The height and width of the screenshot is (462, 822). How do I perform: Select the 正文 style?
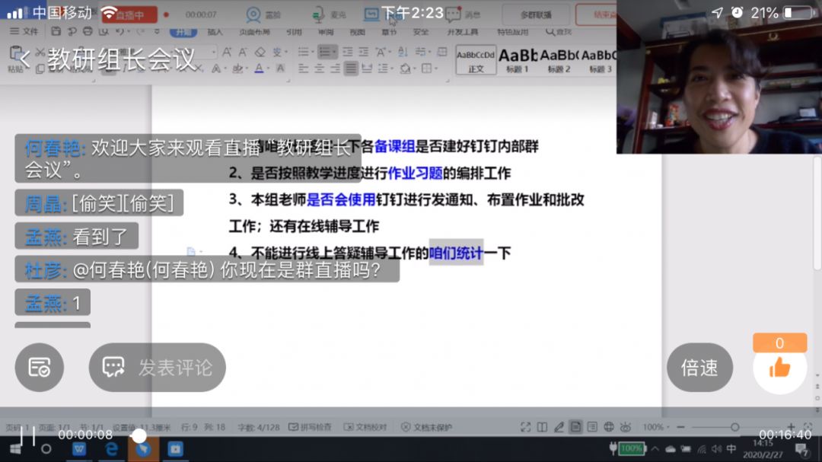(x=476, y=60)
